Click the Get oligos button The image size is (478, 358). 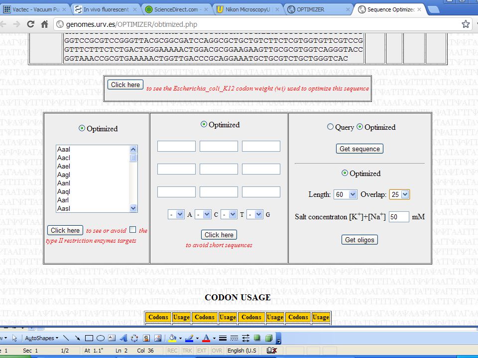click(x=359, y=240)
